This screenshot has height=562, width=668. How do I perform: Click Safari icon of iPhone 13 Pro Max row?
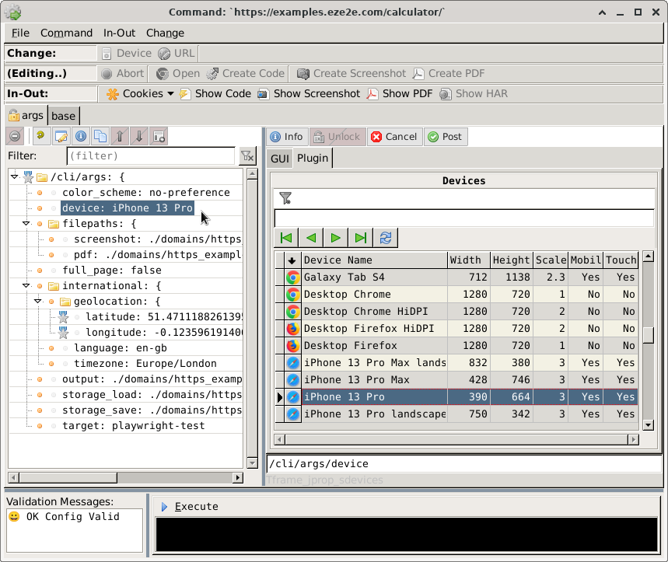pos(292,380)
